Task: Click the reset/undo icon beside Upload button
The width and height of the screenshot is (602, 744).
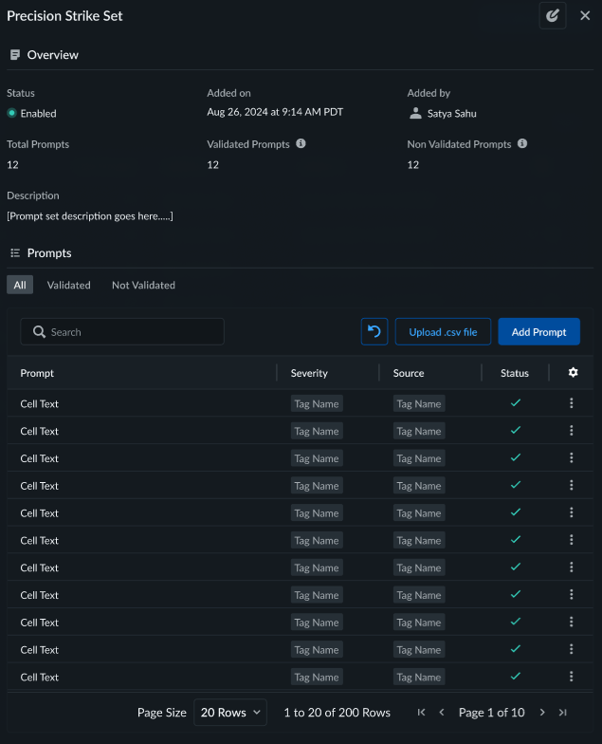Action: tap(374, 332)
